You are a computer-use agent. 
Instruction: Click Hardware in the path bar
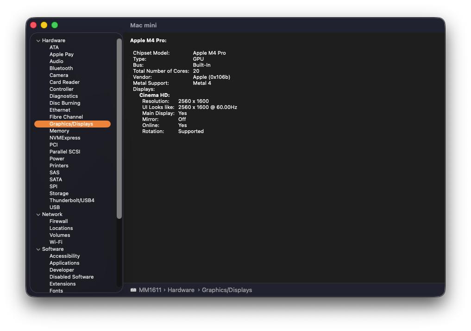click(181, 290)
